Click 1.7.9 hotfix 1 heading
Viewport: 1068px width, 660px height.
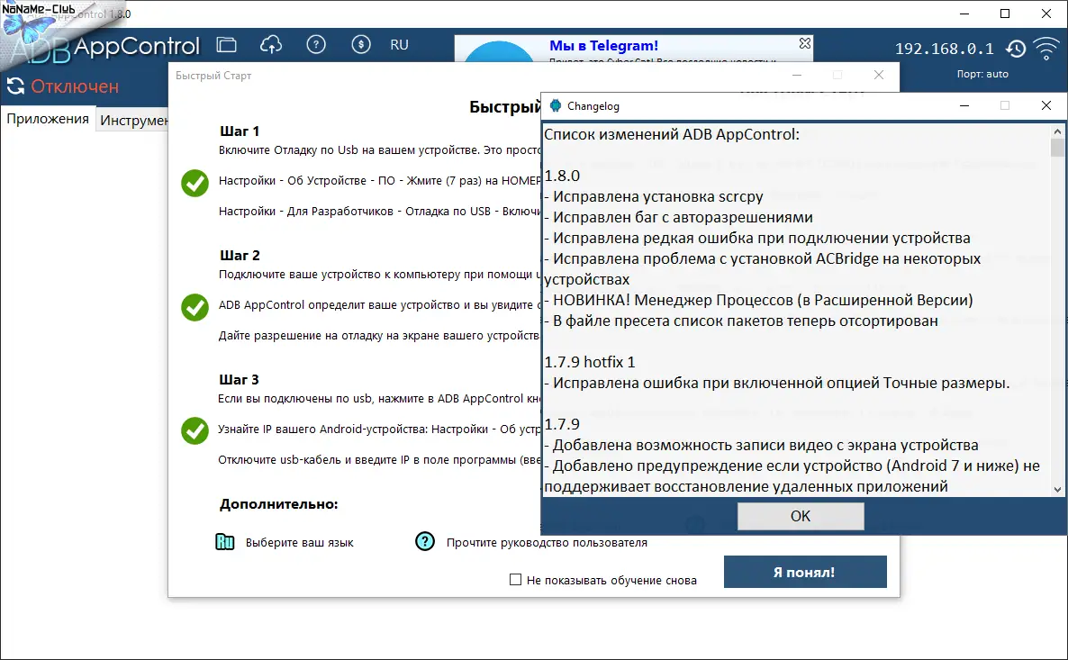(x=590, y=362)
